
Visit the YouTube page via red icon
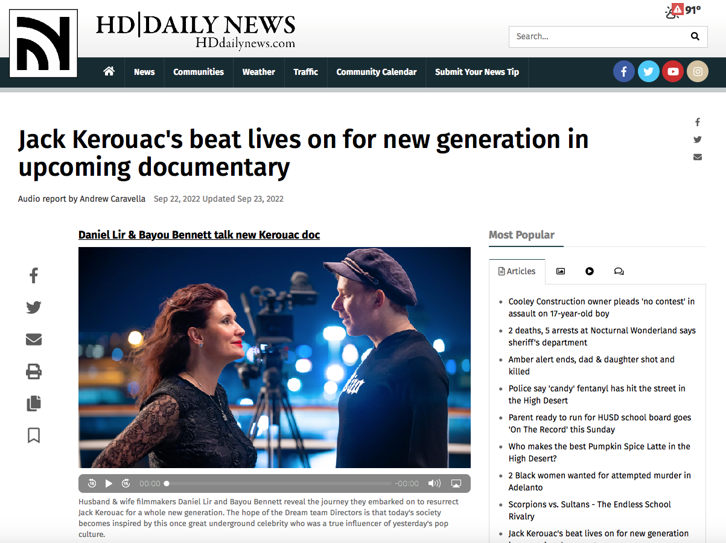point(673,71)
